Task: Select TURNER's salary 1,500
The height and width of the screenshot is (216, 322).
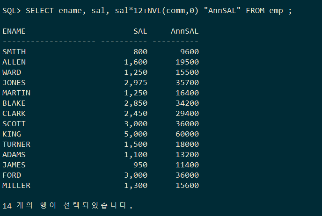Action: pyautogui.click(x=136, y=144)
